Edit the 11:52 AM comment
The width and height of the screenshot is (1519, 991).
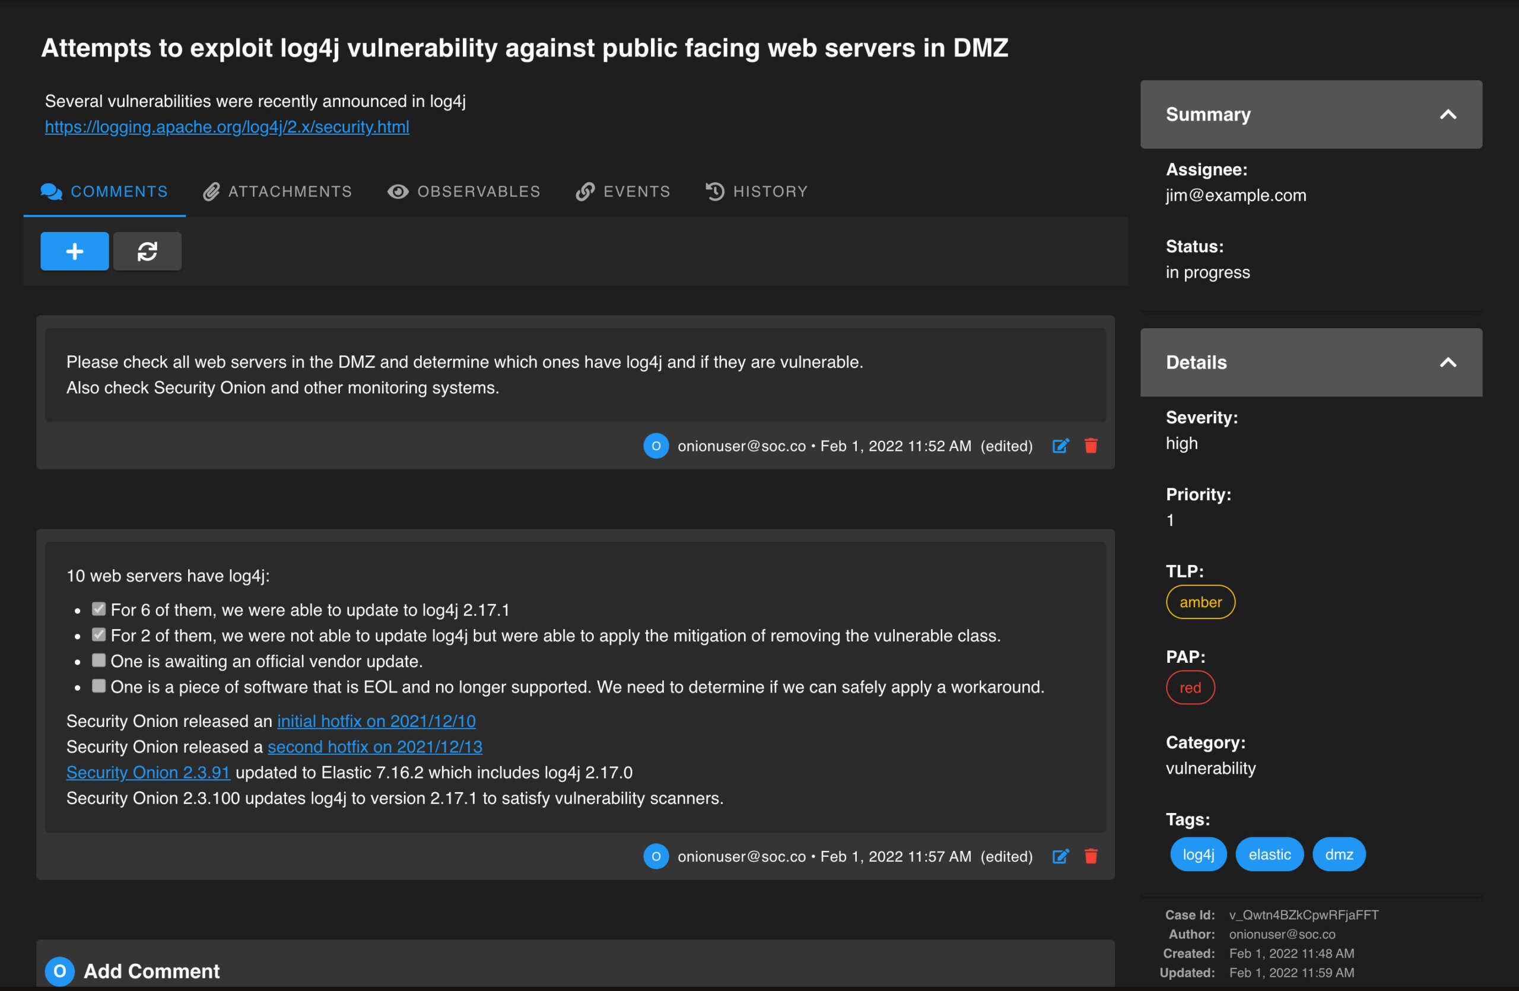pyautogui.click(x=1060, y=446)
